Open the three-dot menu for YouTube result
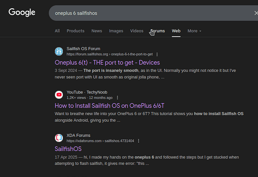 click(x=117, y=97)
